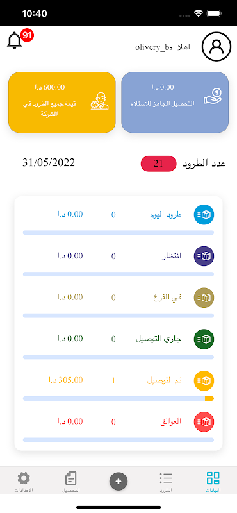Select the blue طرود اليوم package icon

(204, 214)
